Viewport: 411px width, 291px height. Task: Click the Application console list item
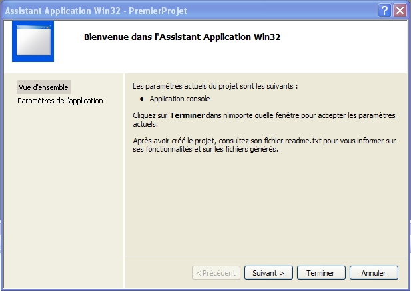coord(179,99)
